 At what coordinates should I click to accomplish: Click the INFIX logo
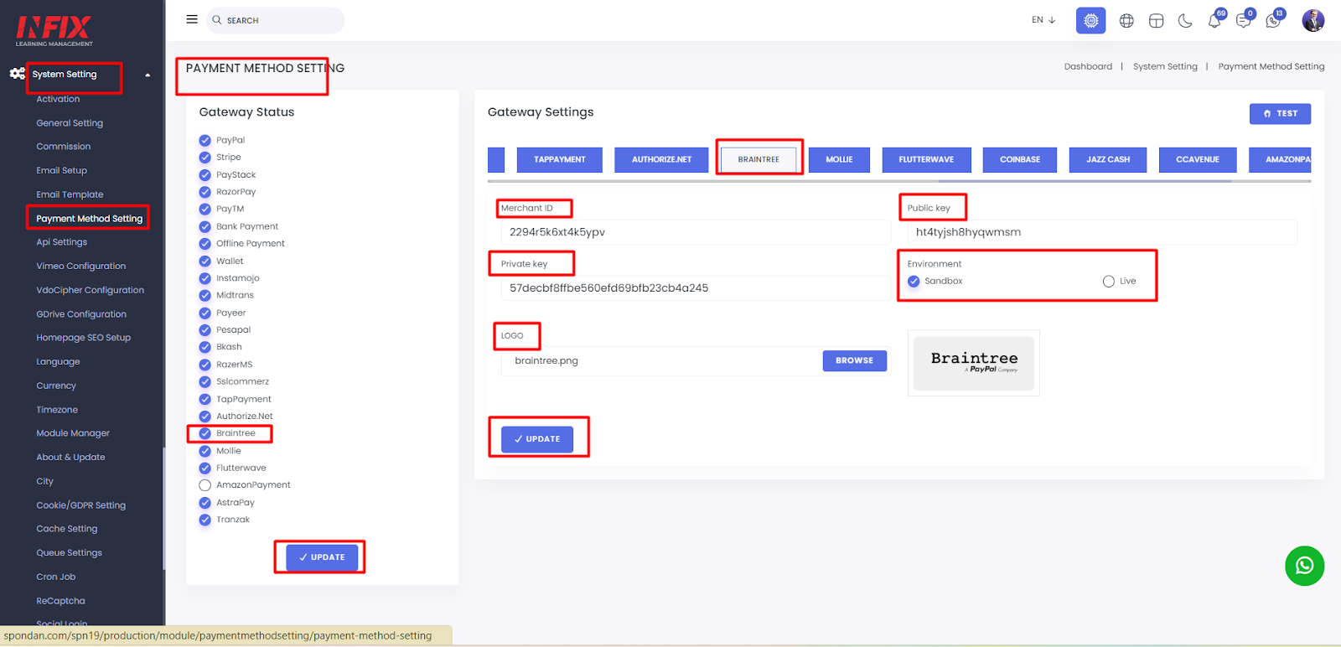pyautogui.click(x=54, y=31)
